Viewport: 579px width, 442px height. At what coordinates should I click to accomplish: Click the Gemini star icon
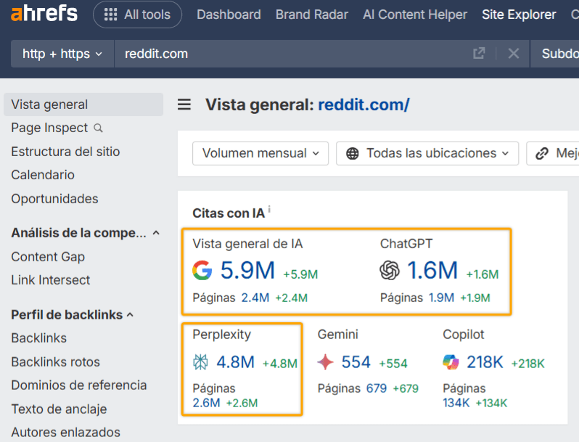coord(327,362)
